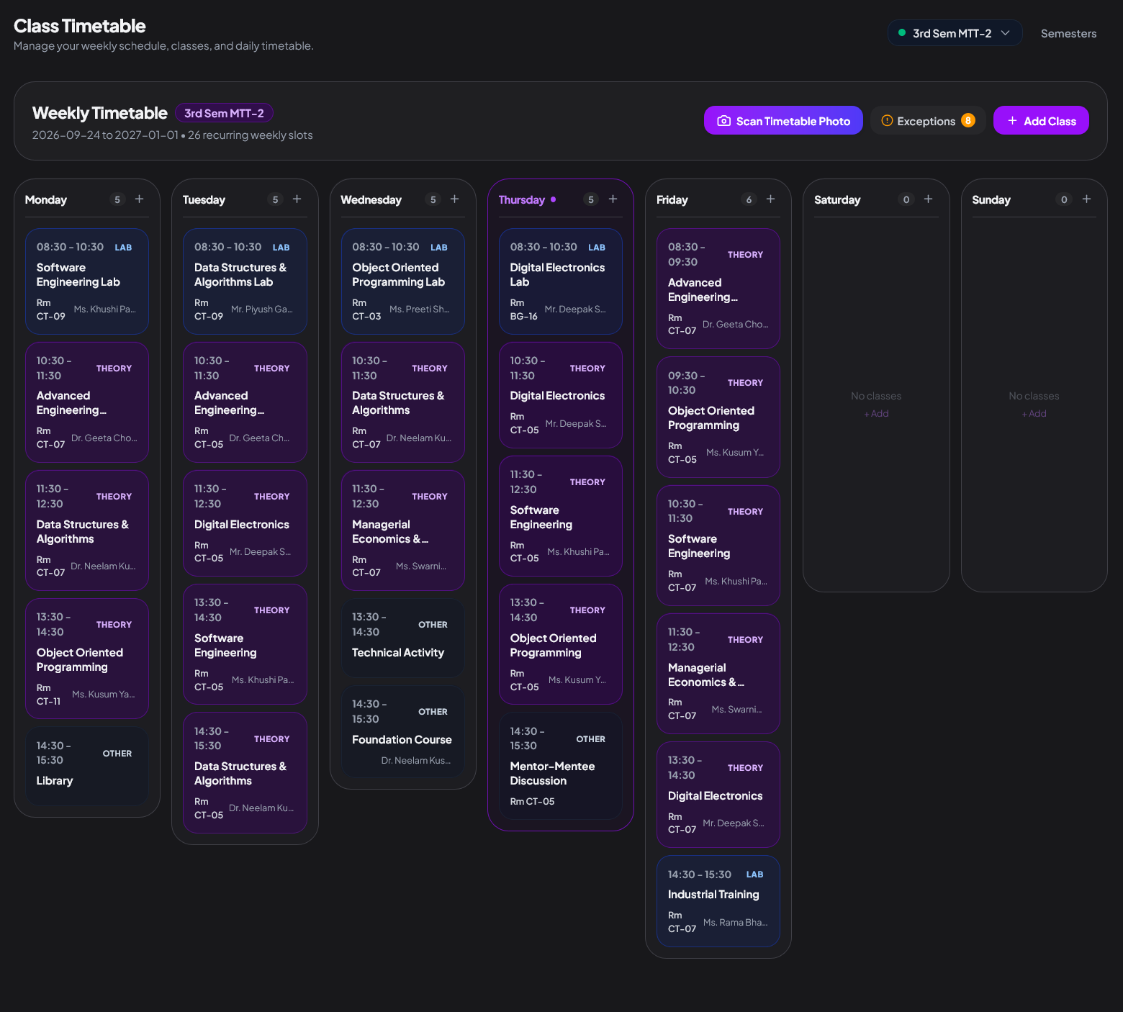
Task: Open Tuesday Digital Electronics theory card
Action: (245, 523)
